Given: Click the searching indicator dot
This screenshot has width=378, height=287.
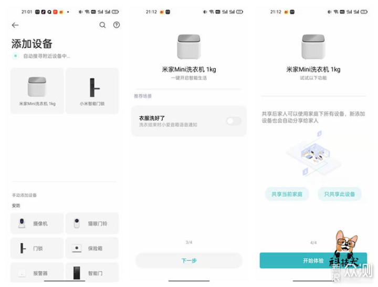Looking at the screenshot, I should 15,56.
